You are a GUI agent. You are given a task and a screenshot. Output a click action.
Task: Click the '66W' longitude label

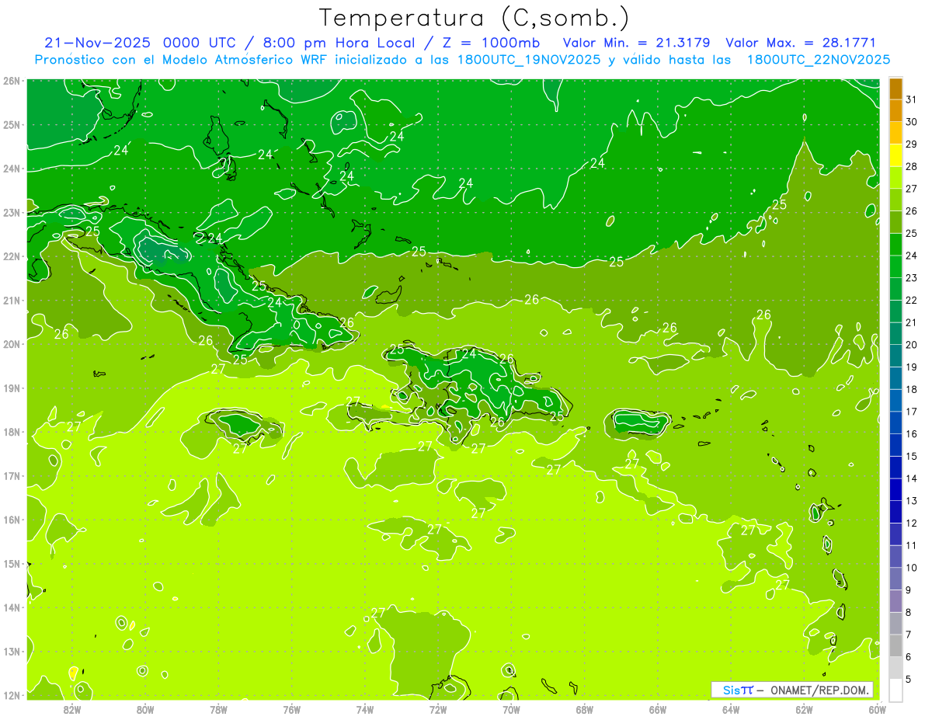point(657,710)
